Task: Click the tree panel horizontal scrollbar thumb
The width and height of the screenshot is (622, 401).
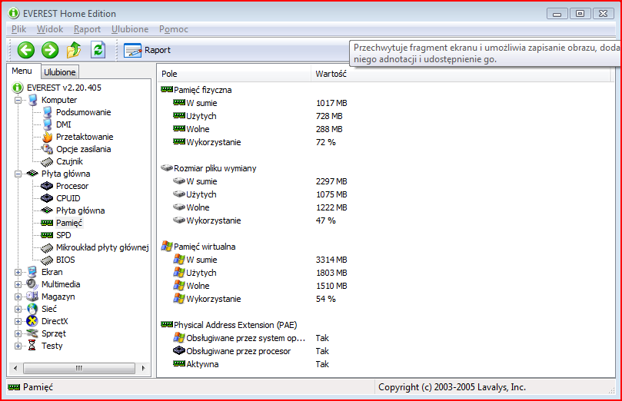Action: click(x=79, y=368)
